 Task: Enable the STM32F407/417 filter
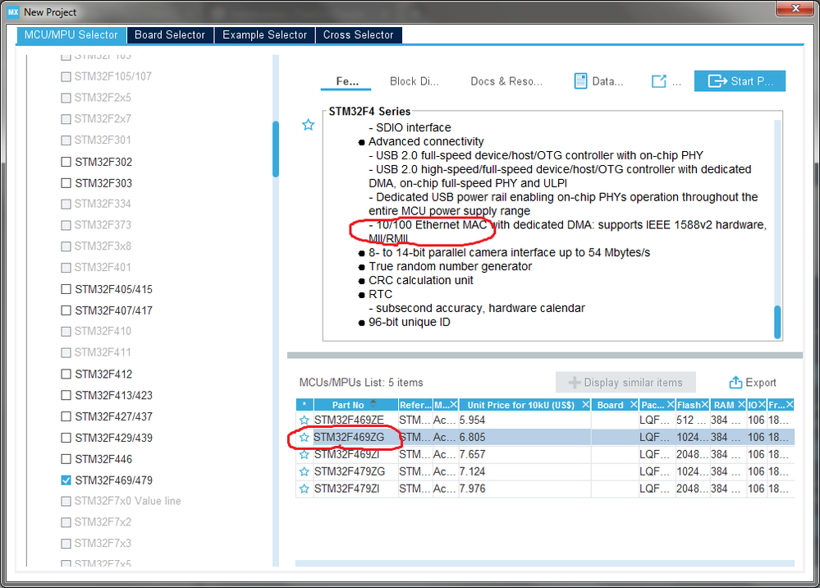(x=66, y=310)
